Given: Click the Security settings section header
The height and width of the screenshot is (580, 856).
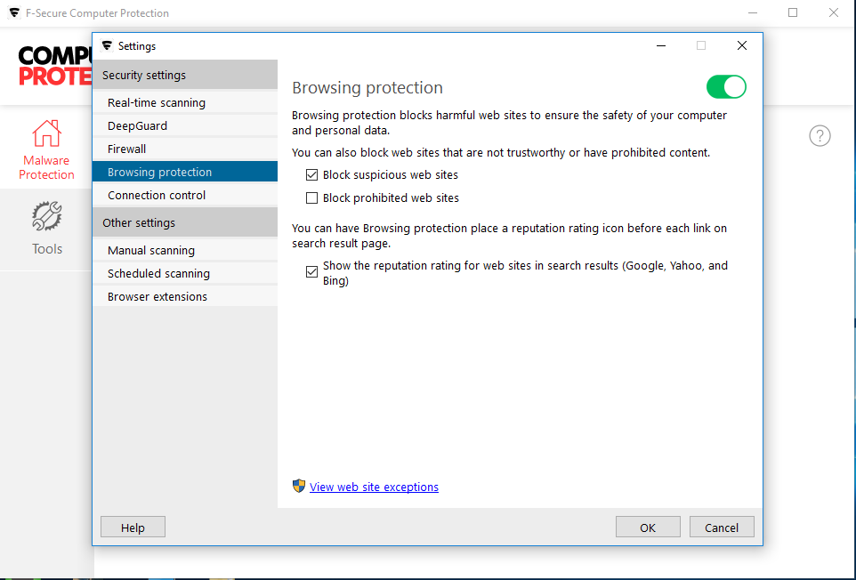Looking at the screenshot, I should tap(185, 75).
